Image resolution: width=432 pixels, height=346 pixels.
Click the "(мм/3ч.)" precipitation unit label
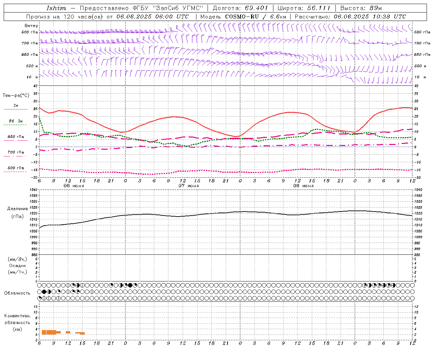[x=18, y=259]
